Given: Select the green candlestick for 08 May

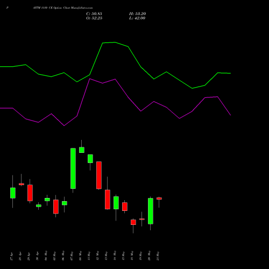Looking at the screenshot, I should (82, 150).
